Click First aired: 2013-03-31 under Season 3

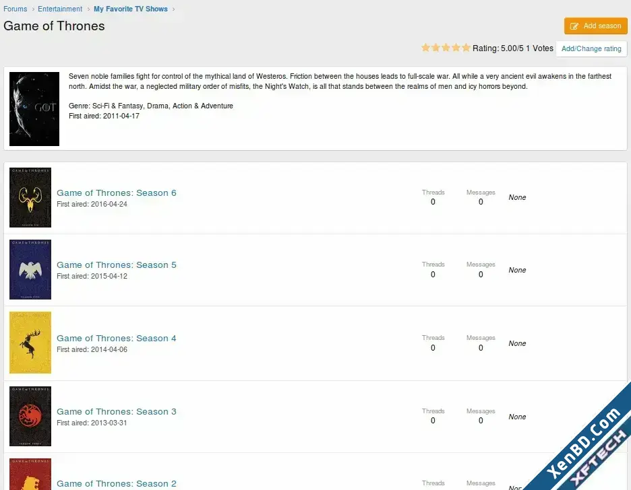click(92, 423)
